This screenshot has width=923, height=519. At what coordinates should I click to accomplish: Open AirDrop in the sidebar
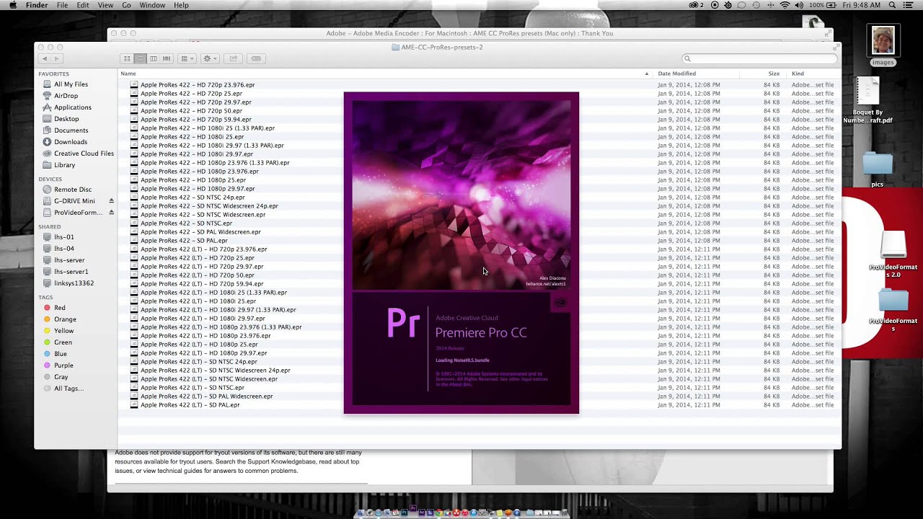[66, 96]
